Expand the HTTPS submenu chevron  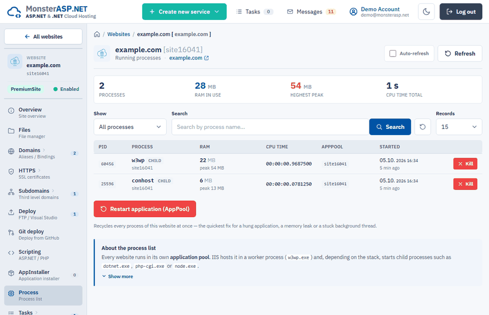click(39, 171)
